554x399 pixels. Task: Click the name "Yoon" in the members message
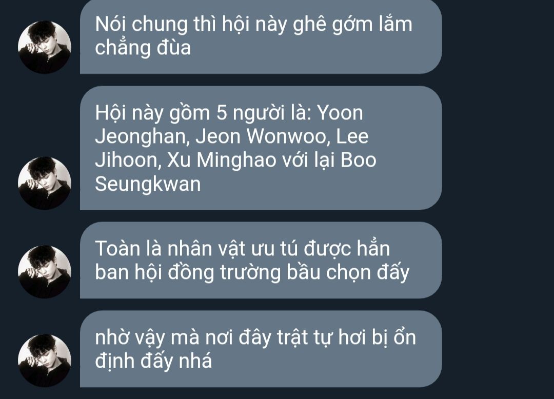340,113
